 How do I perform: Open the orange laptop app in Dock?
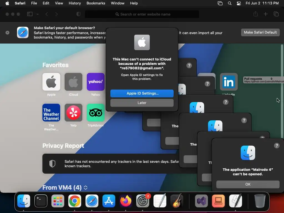tap(218, 201)
